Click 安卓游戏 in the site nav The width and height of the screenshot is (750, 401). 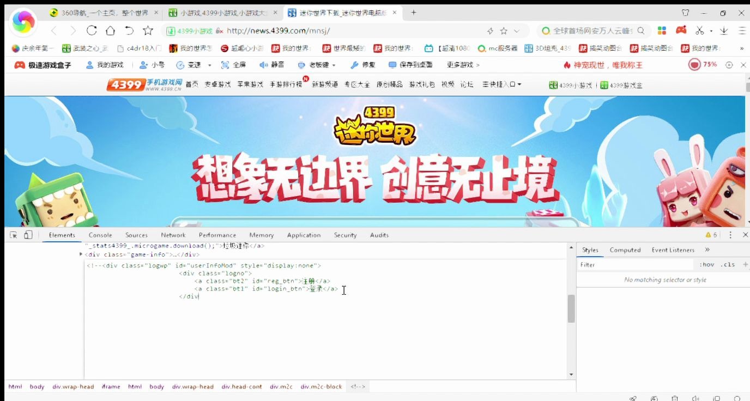[x=217, y=84]
